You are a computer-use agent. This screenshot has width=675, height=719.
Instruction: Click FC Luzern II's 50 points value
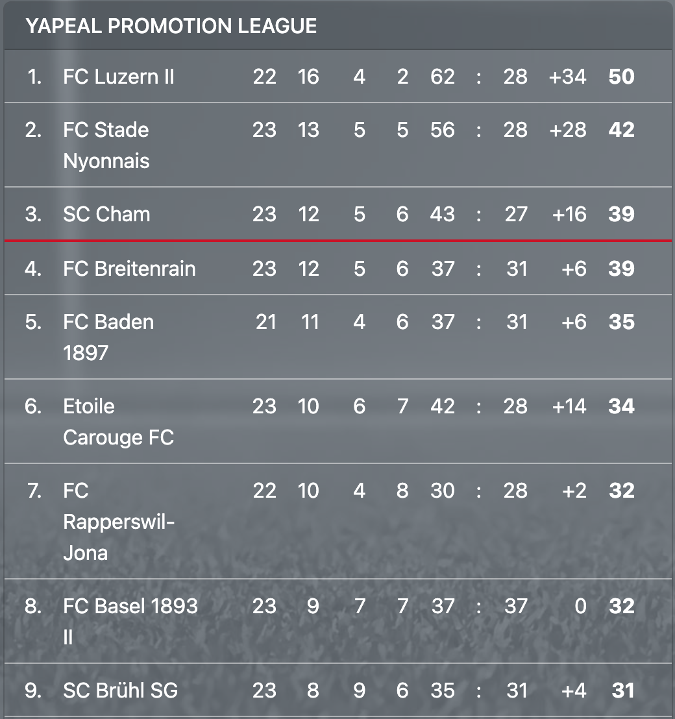(x=621, y=77)
